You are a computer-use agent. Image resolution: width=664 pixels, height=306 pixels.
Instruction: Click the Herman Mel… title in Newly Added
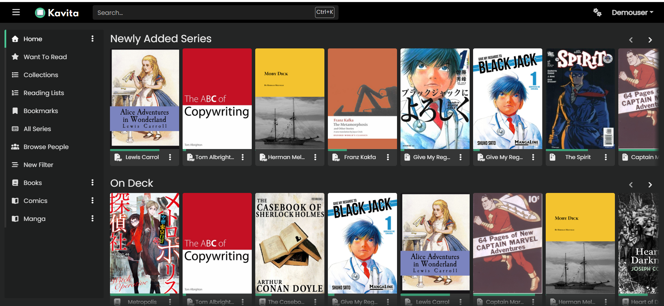(x=286, y=157)
